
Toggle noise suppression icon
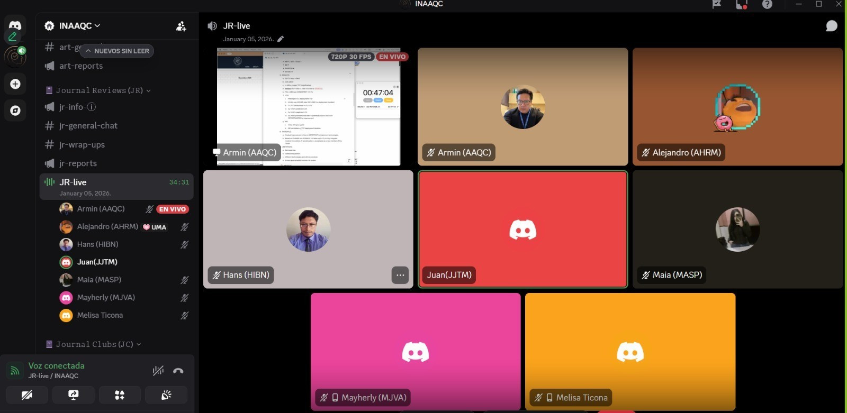[158, 371]
